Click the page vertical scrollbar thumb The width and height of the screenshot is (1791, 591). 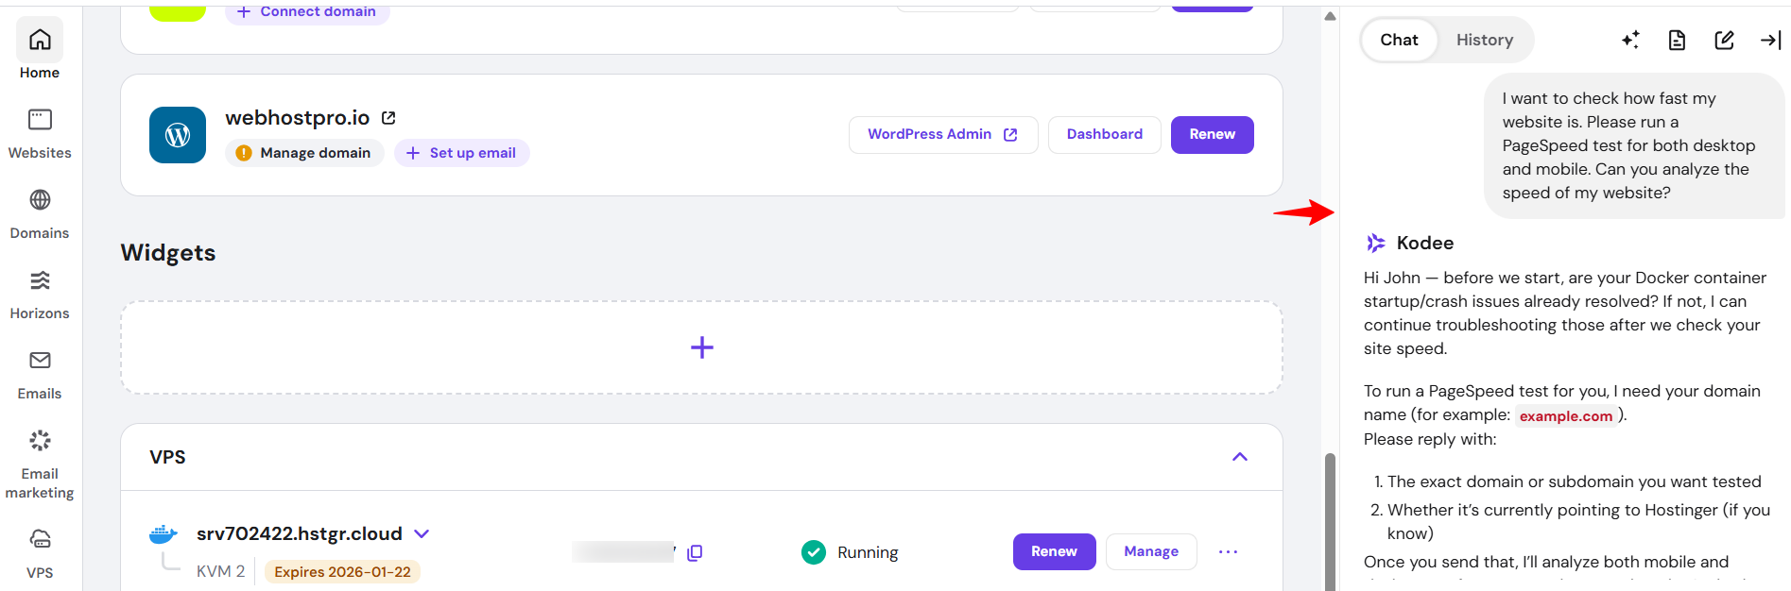1330,522
